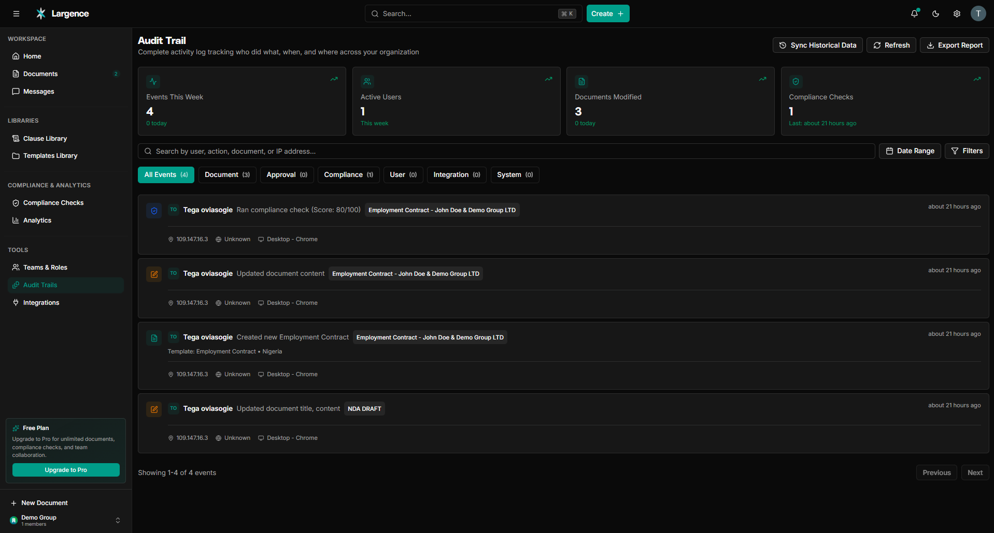The image size is (994, 533).
Task: Click trend arrow on Events This Week card
Action: click(334, 79)
